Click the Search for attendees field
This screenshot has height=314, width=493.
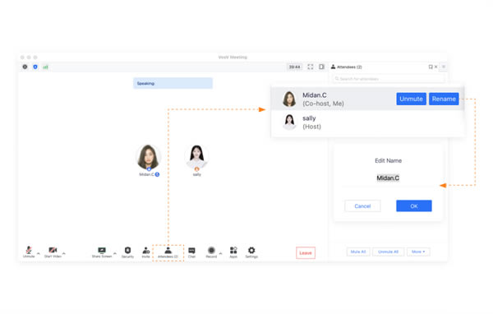[x=389, y=79]
